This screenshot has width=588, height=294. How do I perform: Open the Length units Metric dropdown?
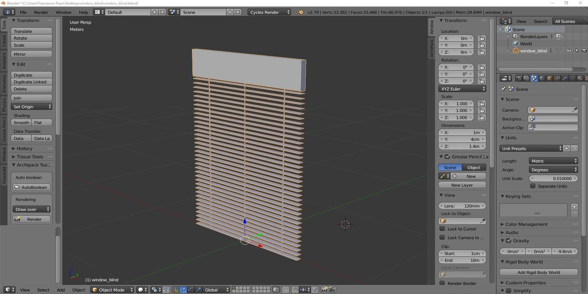point(553,161)
